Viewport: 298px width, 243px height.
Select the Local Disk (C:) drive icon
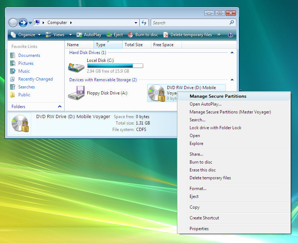tap(76, 67)
